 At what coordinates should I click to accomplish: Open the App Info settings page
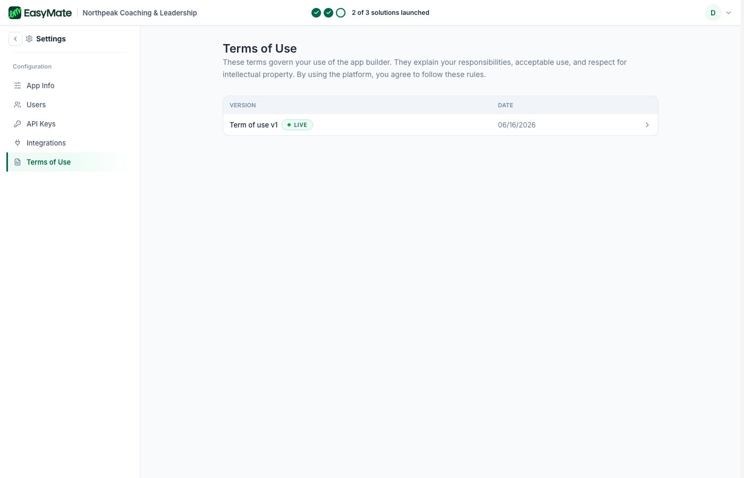67,86
